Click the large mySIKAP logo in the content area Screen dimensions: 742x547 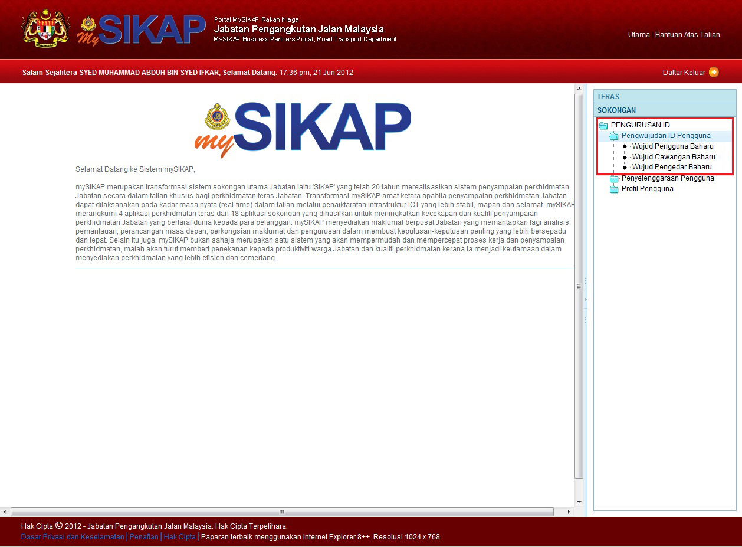[x=303, y=130]
